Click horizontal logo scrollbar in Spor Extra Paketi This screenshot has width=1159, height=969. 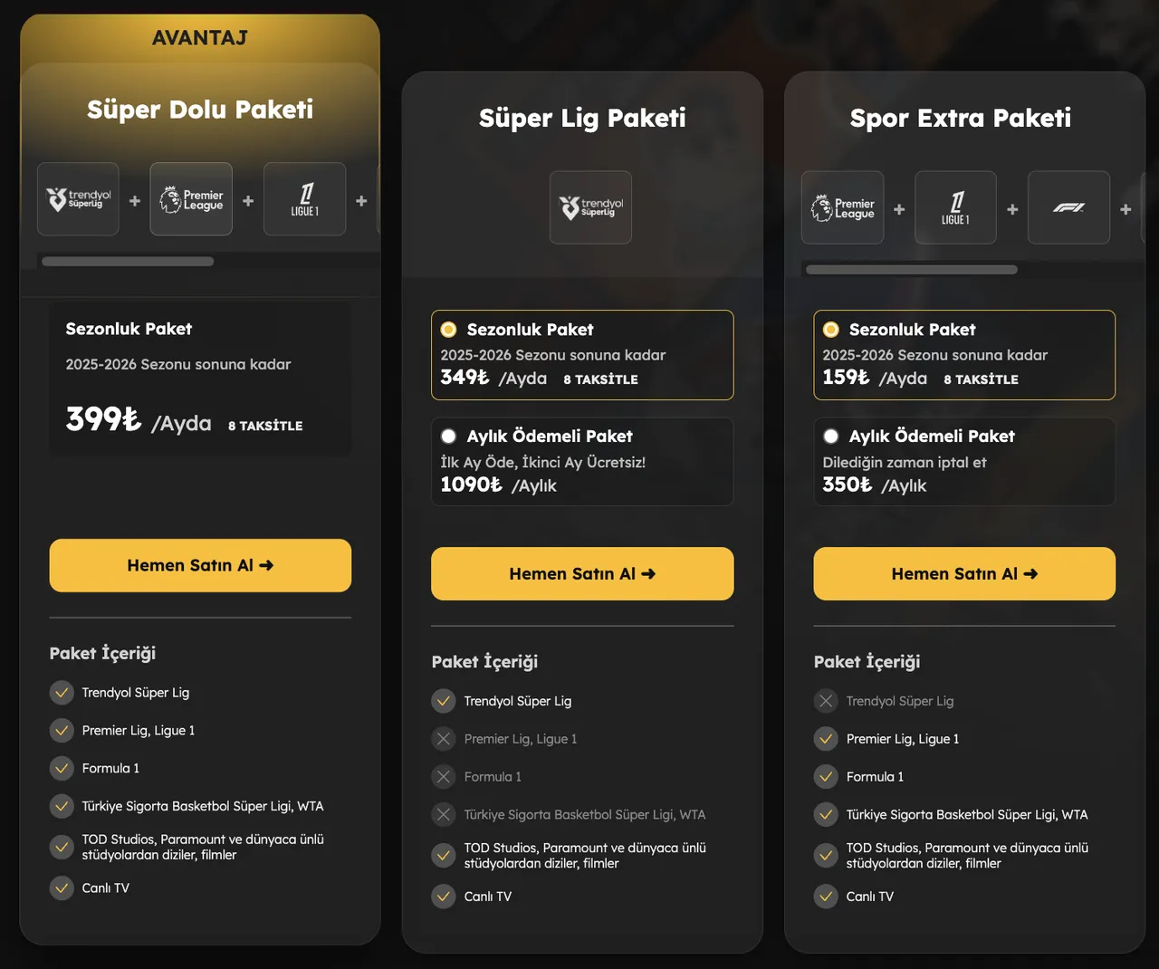click(x=911, y=270)
